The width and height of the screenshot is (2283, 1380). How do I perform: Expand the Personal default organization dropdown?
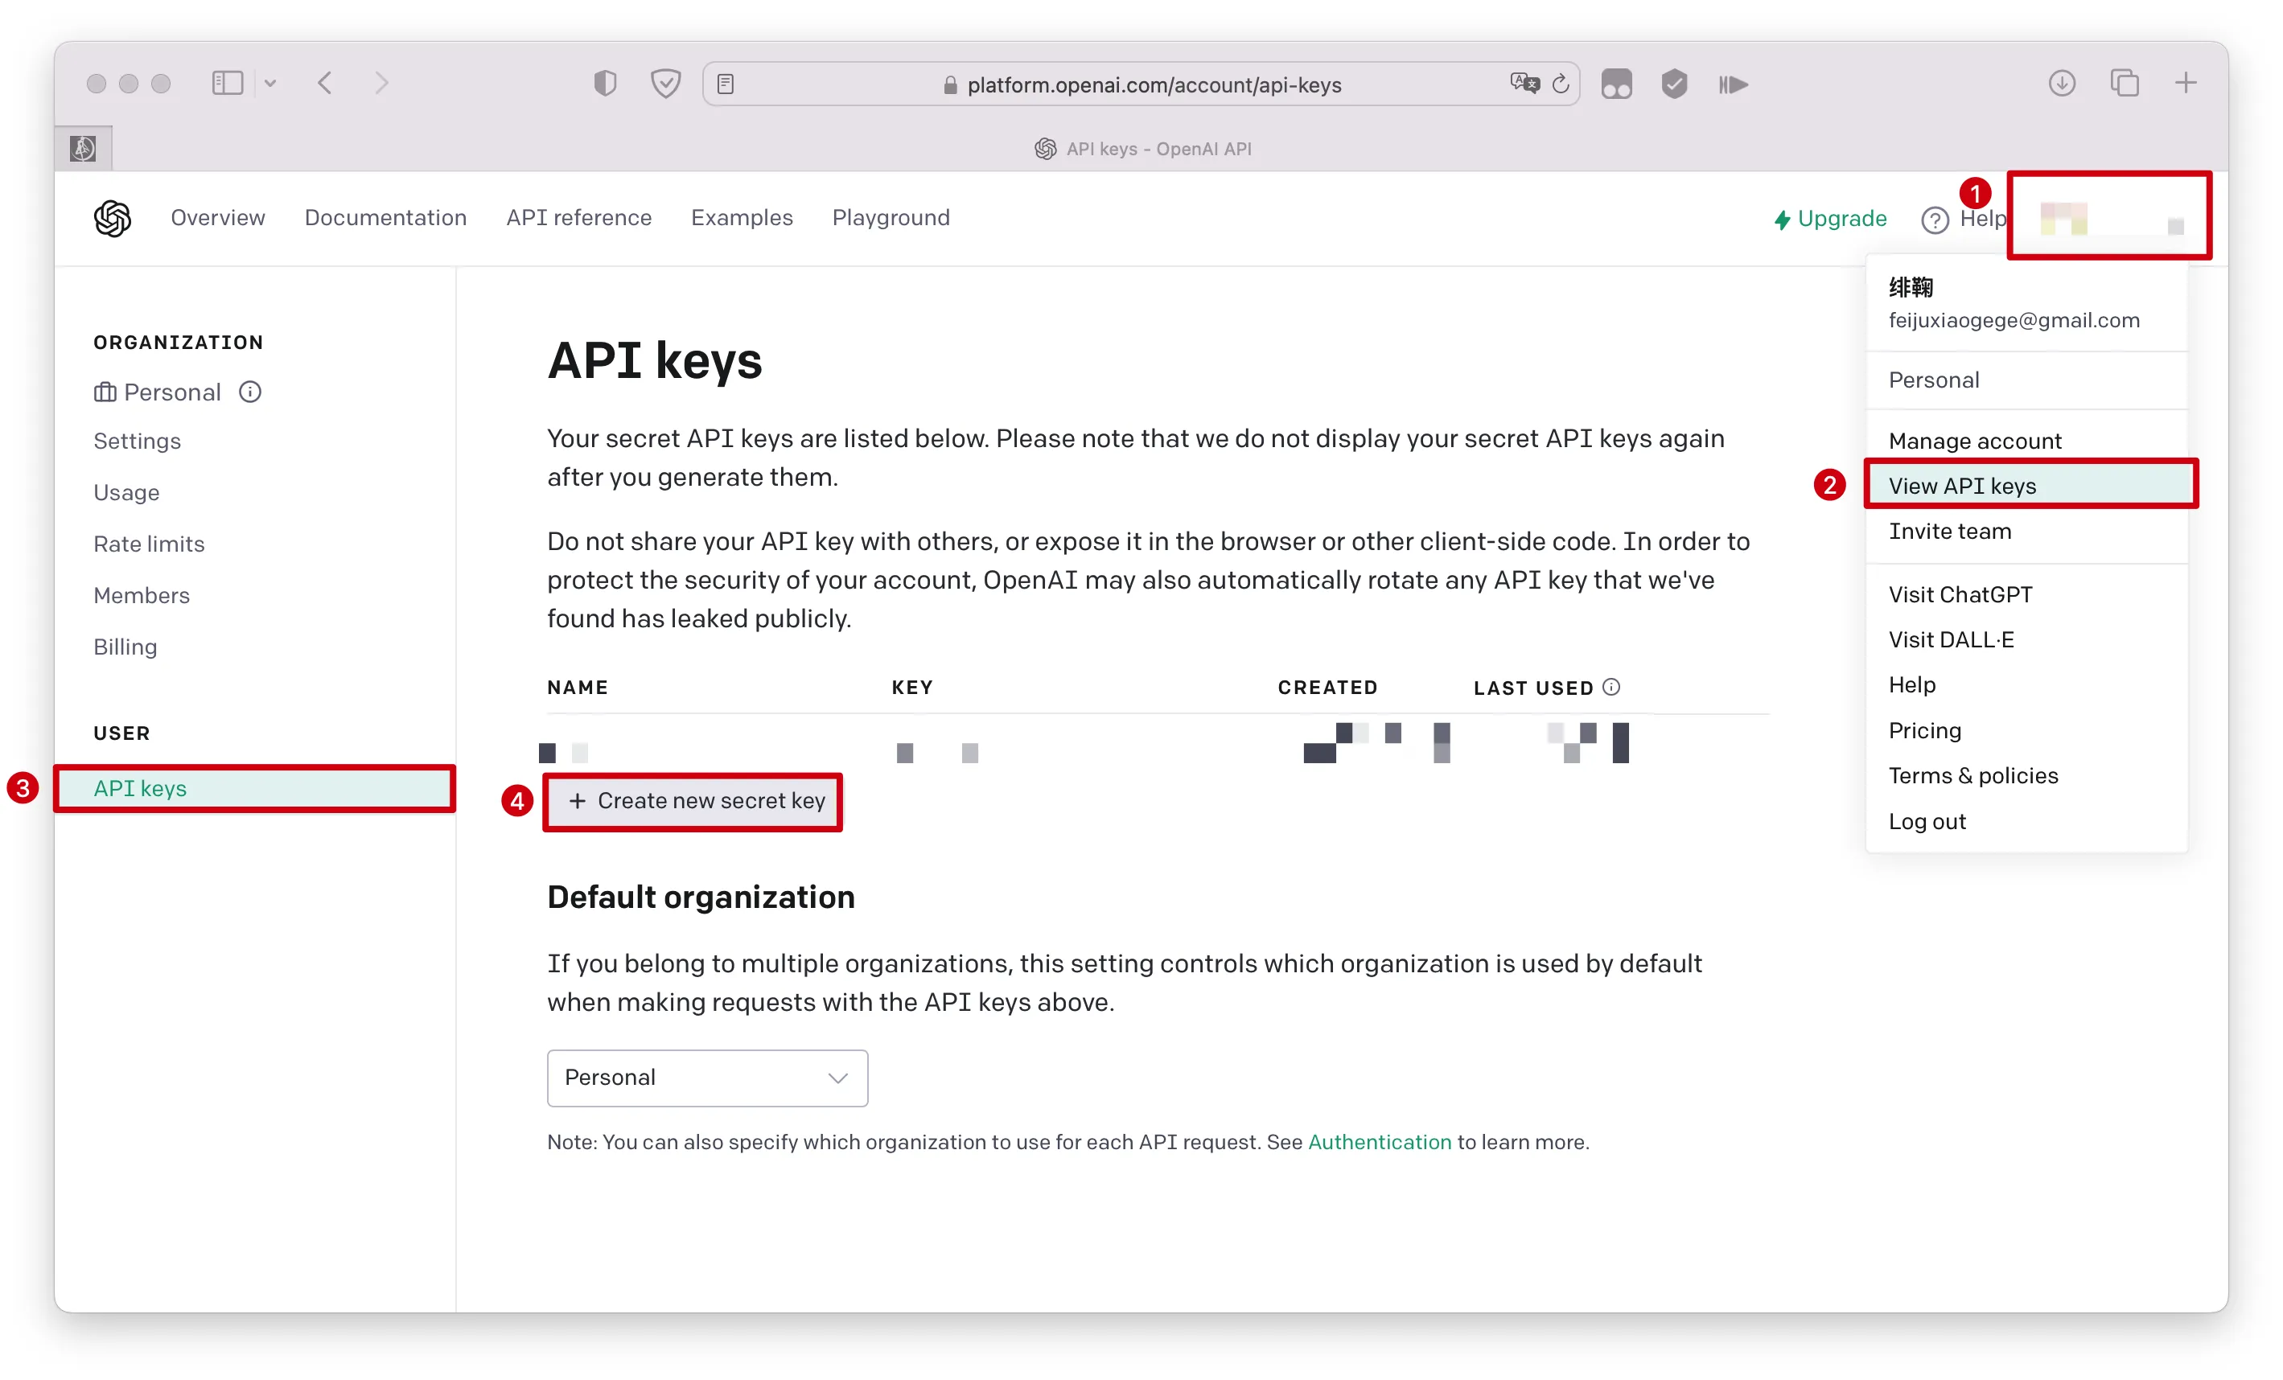coord(707,1078)
